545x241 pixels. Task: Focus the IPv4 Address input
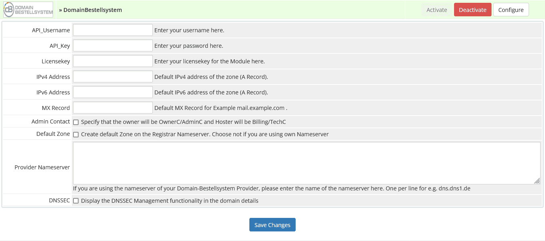pos(113,77)
